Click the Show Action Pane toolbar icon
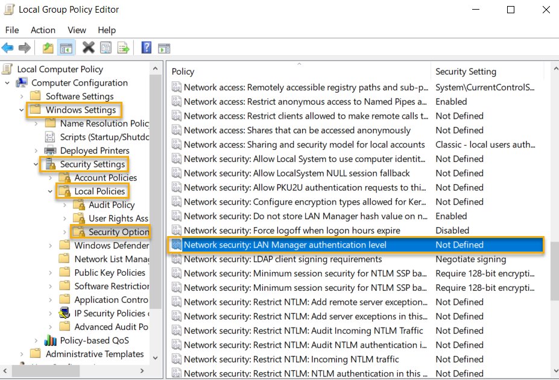This screenshot has width=559, height=380. coord(164,48)
